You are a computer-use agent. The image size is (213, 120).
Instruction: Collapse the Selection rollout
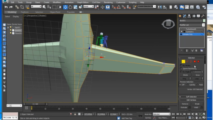pyautogui.click(x=191, y=58)
